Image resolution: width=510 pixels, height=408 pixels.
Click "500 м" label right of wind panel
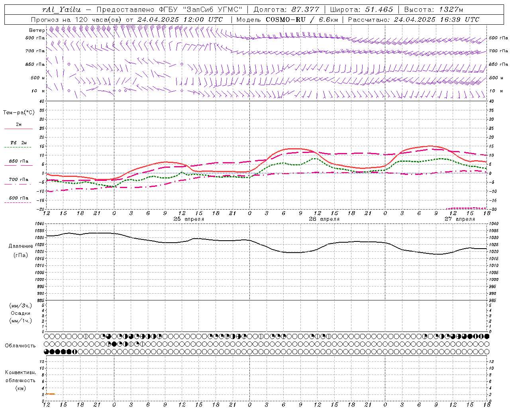tap(496, 78)
